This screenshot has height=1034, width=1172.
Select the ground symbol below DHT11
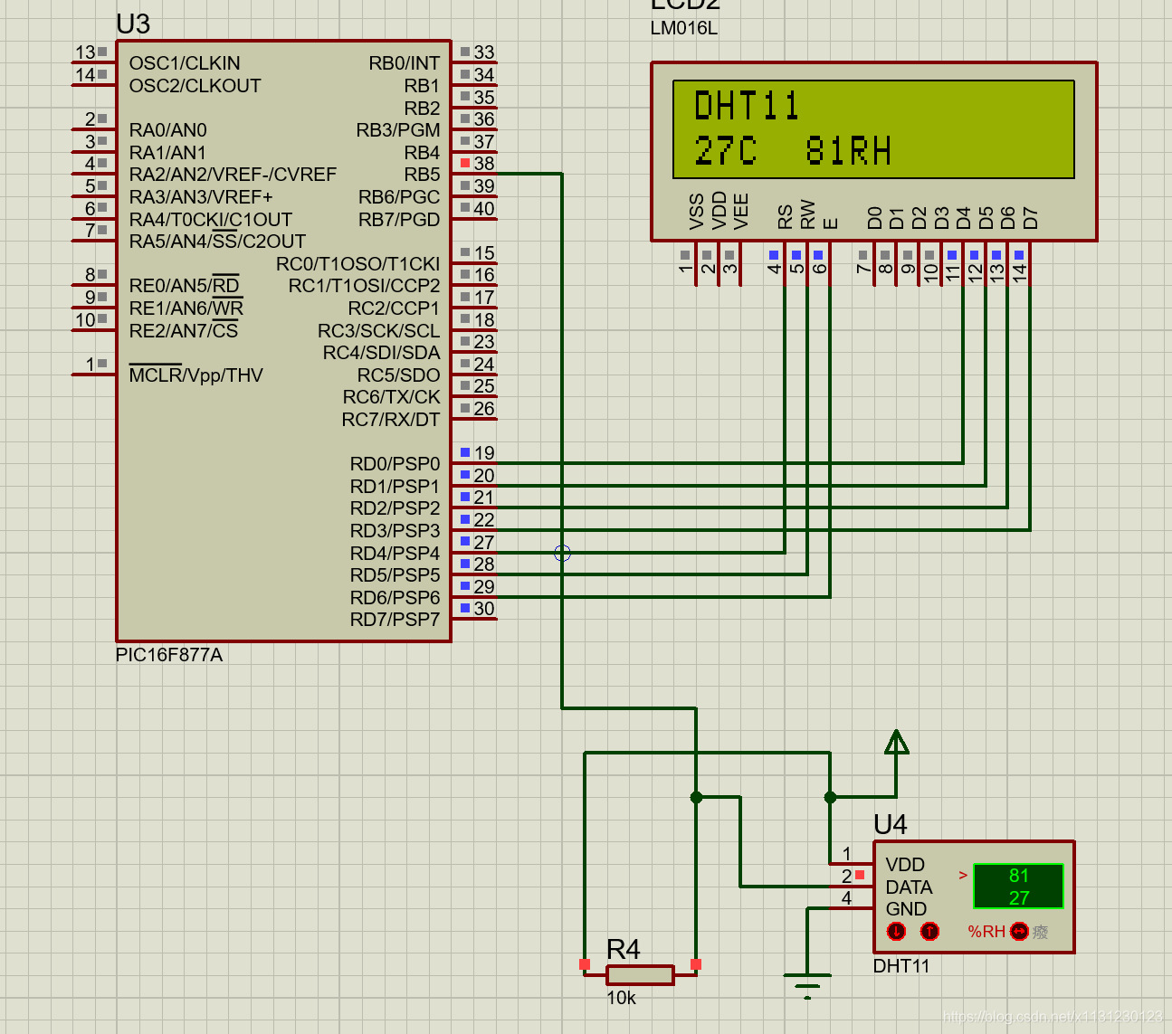(807, 985)
